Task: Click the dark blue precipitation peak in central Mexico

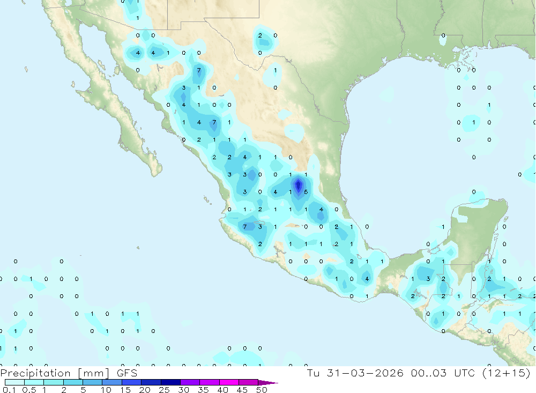Action: point(298,186)
